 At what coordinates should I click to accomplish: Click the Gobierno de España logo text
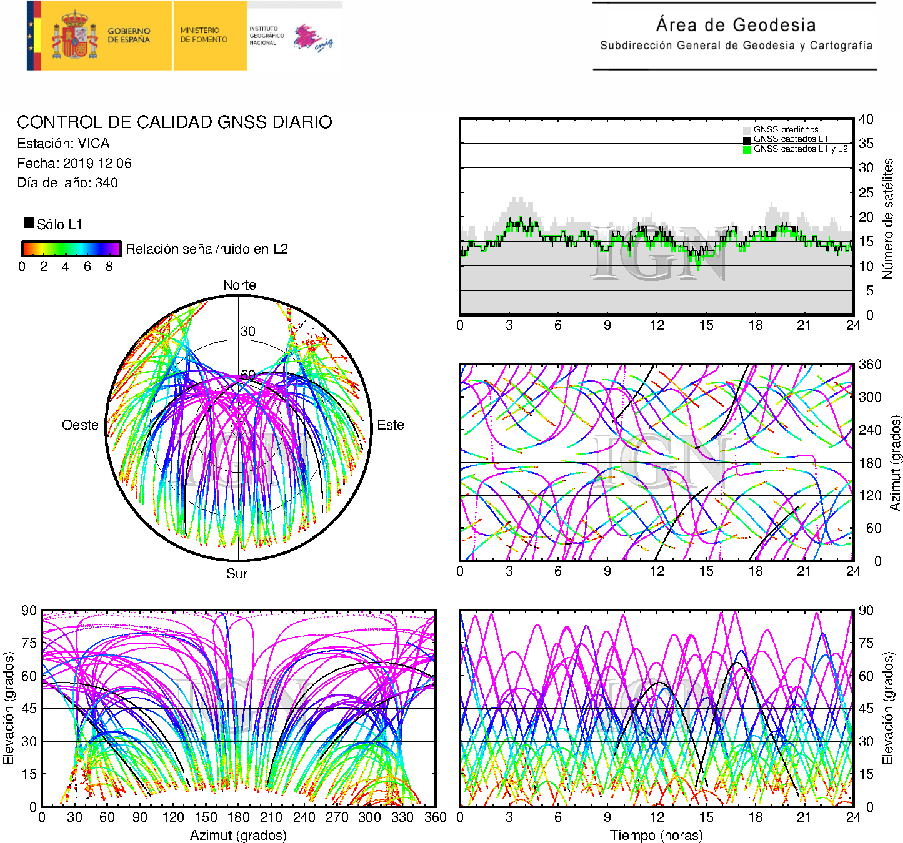coord(129,36)
